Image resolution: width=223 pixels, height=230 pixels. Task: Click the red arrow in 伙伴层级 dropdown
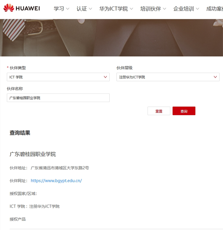point(215,77)
